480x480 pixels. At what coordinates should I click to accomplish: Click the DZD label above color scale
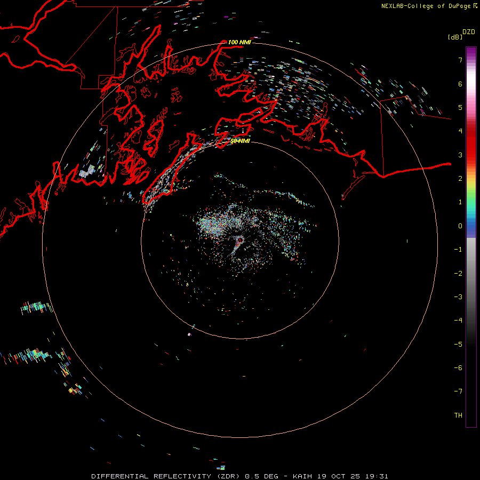point(469,32)
